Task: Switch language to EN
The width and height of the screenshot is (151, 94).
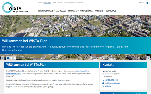Action: (143, 3)
